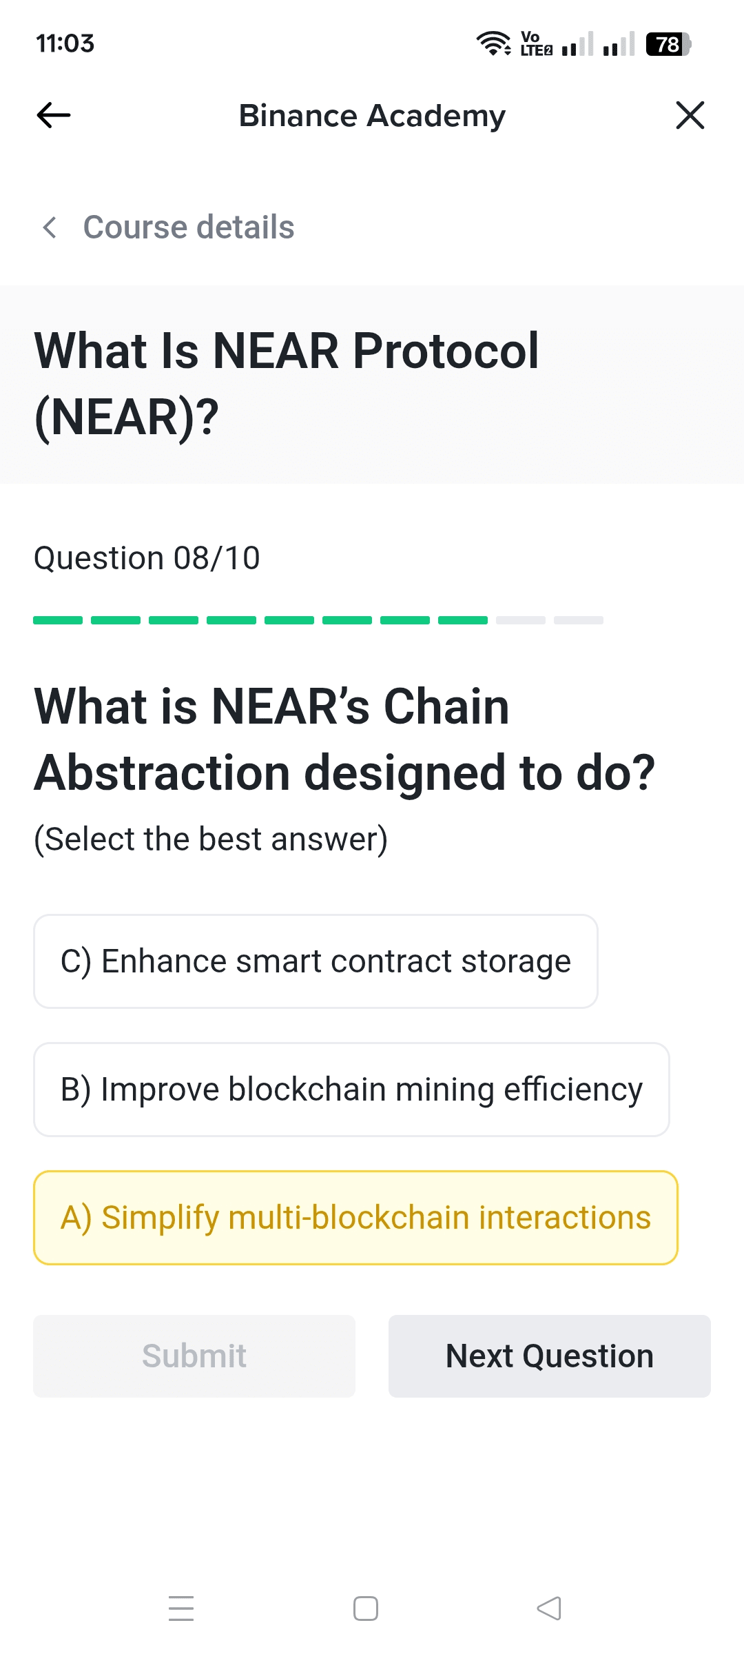Image resolution: width=744 pixels, height=1654 pixels.
Task: Tap the Android recent apps menu icon
Action: [181, 1609]
